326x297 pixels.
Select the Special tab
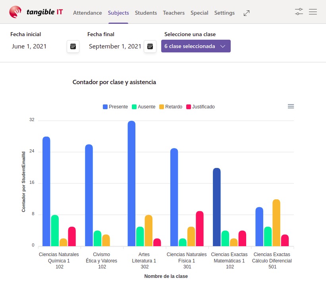pos(199,13)
